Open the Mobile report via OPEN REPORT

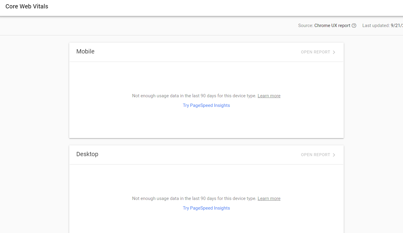(x=315, y=52)
